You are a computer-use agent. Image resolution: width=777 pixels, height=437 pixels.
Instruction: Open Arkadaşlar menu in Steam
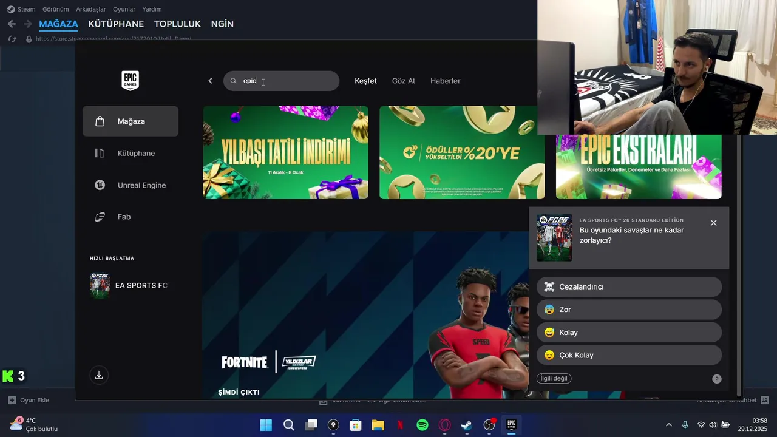click(x=91, y=9)
